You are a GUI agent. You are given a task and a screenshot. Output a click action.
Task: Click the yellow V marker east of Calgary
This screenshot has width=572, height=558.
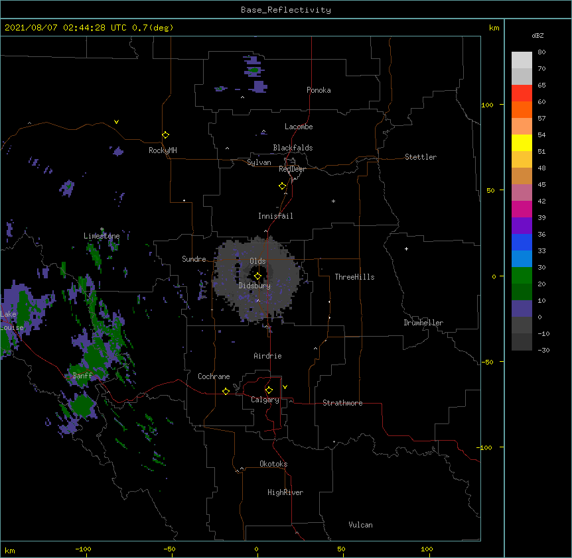(285, 387)
